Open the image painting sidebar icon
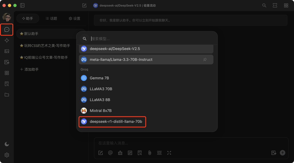 click(x=7, y=51)
